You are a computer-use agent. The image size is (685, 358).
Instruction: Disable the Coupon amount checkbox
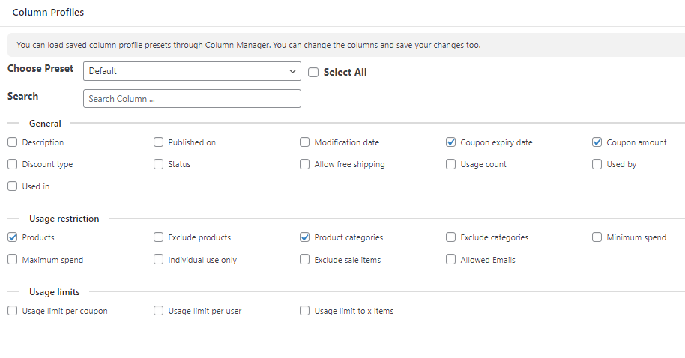pyautogui.click(x=597, y=142)
